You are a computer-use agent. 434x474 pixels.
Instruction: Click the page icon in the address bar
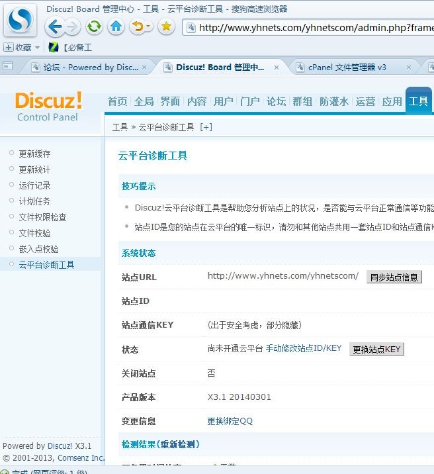click(x=191, y=28)
